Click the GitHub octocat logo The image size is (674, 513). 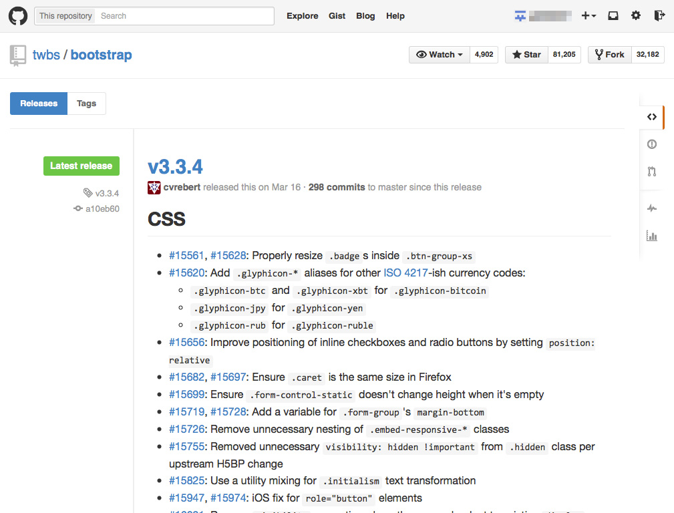[x=17, y=15]
